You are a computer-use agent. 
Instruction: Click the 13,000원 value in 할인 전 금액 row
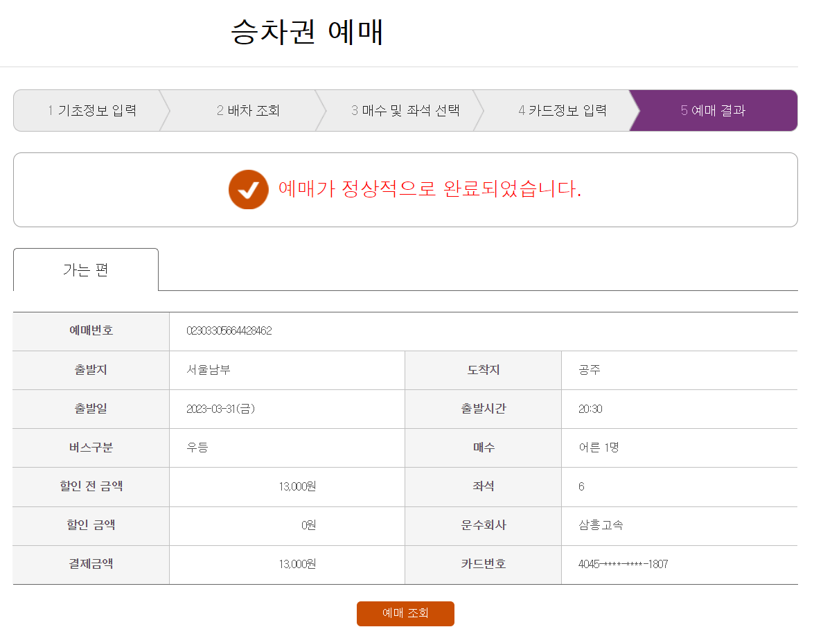(297, 486)
